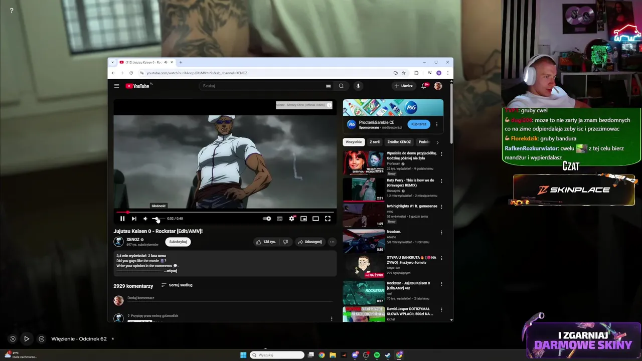Skip to next video in player
Viewport: 642px width, 361px height.
(134, 219)
